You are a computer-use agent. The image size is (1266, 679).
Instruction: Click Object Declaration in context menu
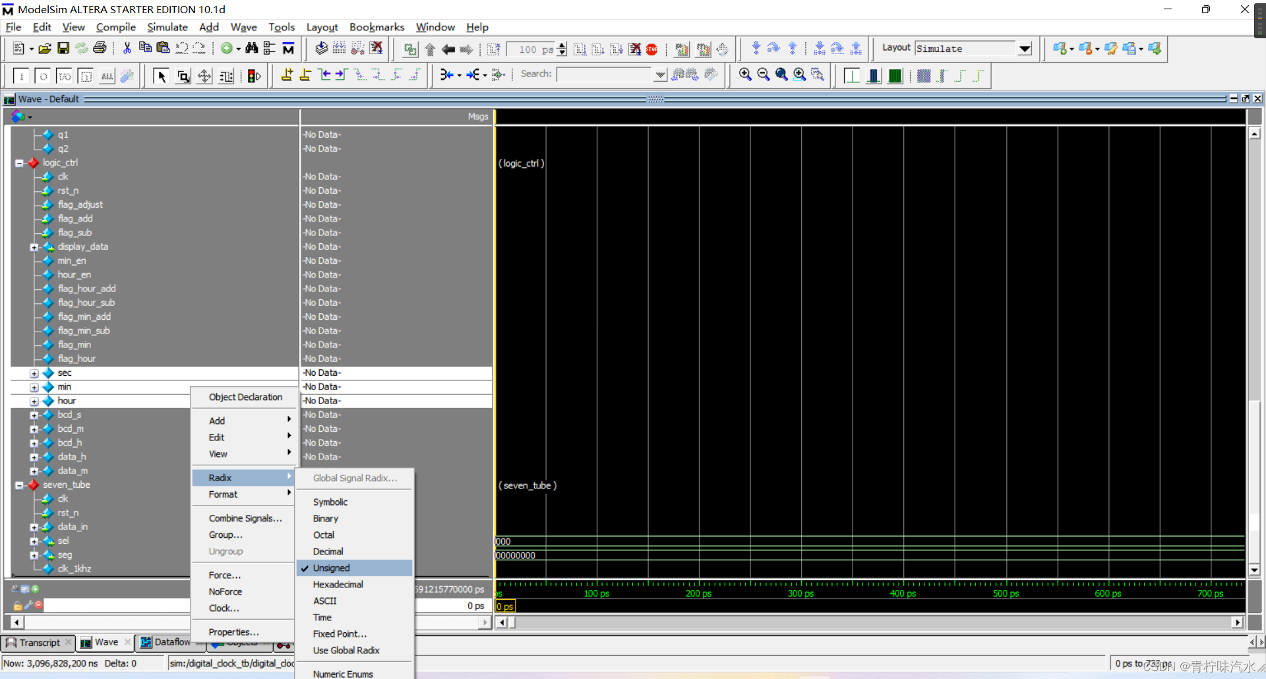(245, 397)
